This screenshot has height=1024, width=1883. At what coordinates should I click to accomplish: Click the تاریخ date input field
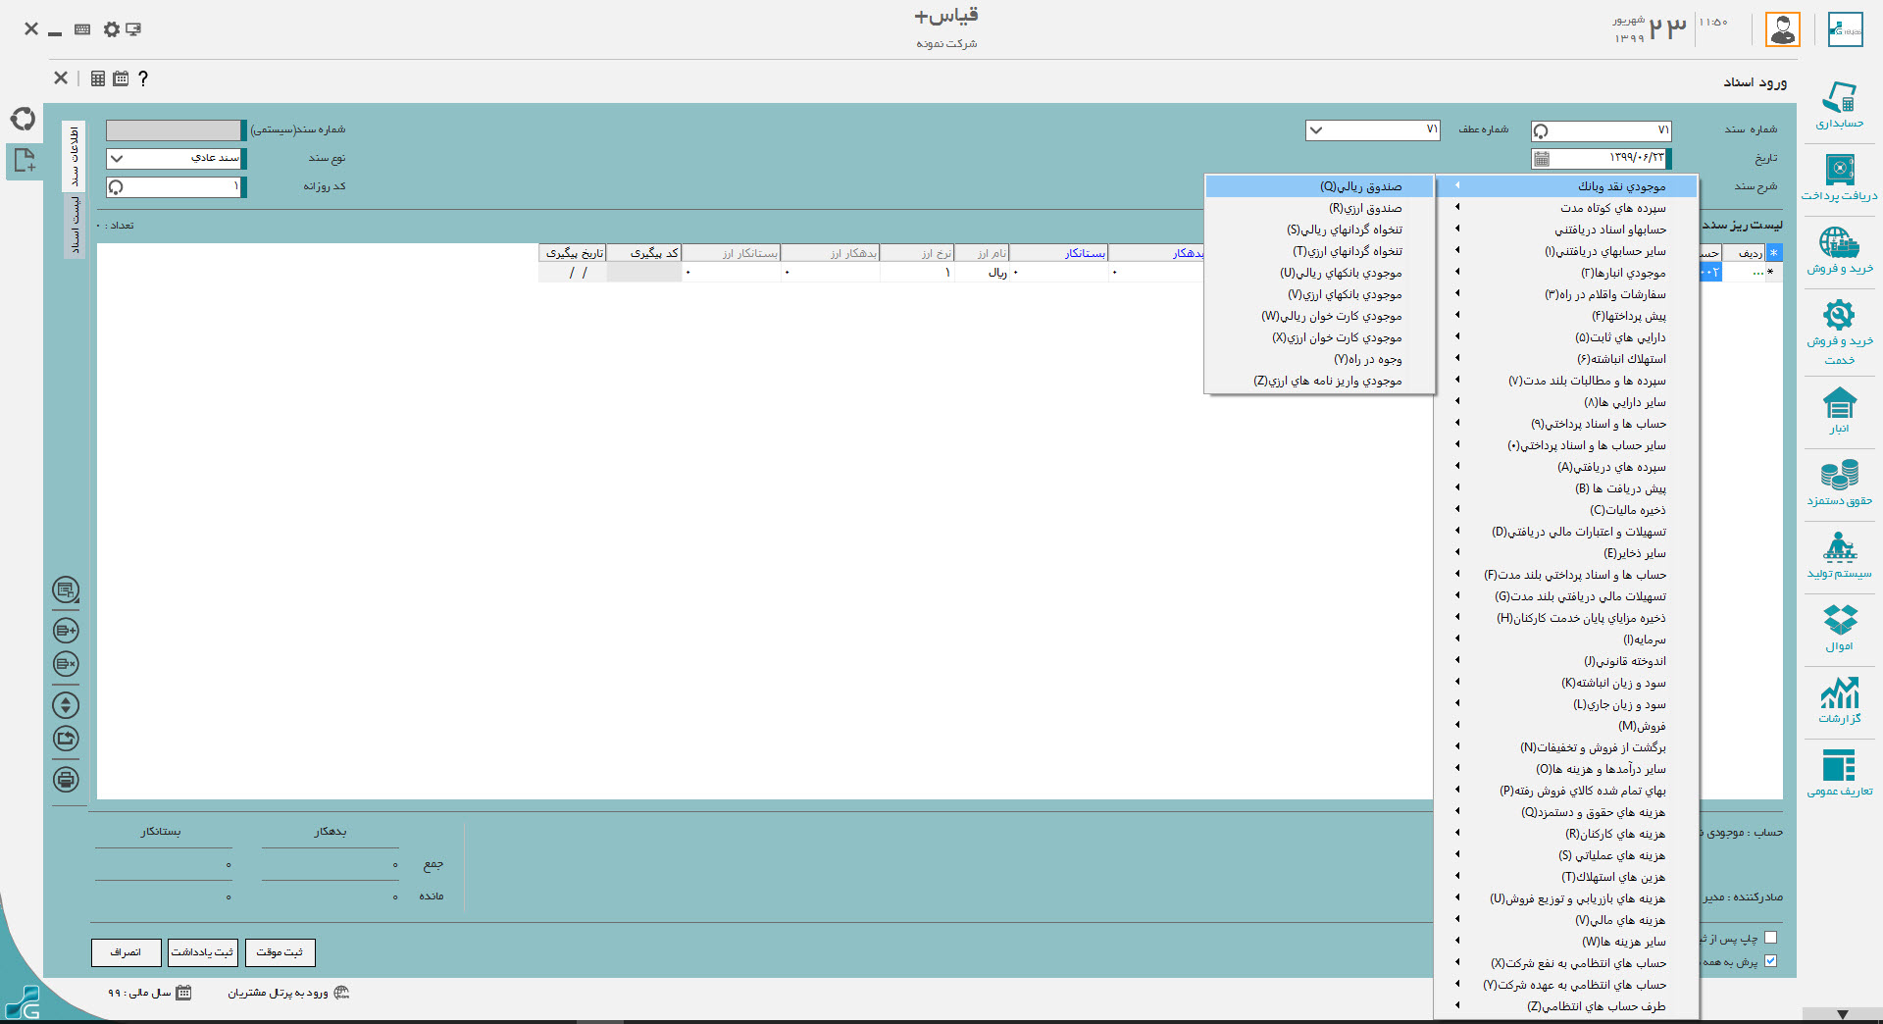coord(1601,158)
